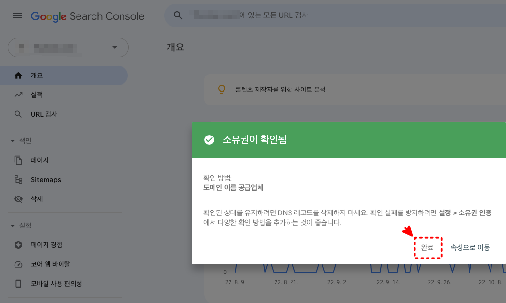Viewport: 506px width, 303px height.
Task: Click the 완료 button in the verification dialog
Action: click(x=428, y=247)
